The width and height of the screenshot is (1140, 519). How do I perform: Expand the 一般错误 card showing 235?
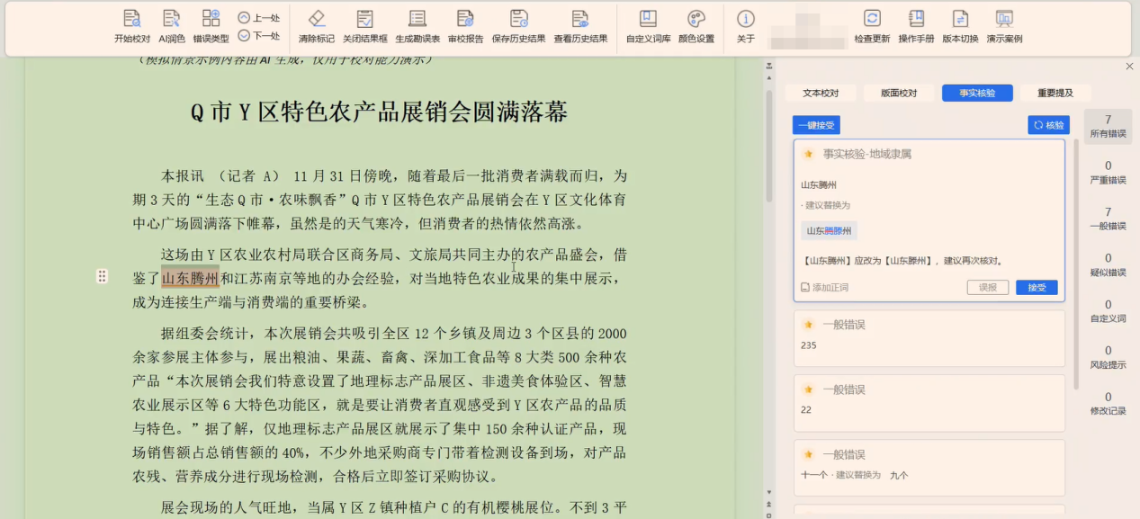pos(929,340)
